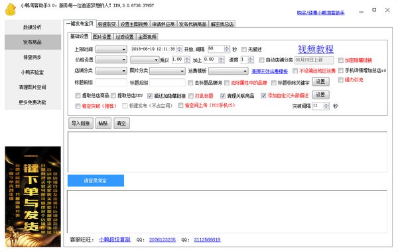Viewport: 398px width, 252px height.
Task: Click the 一键下单与发货 ad banner
Action: coord(33,196)
